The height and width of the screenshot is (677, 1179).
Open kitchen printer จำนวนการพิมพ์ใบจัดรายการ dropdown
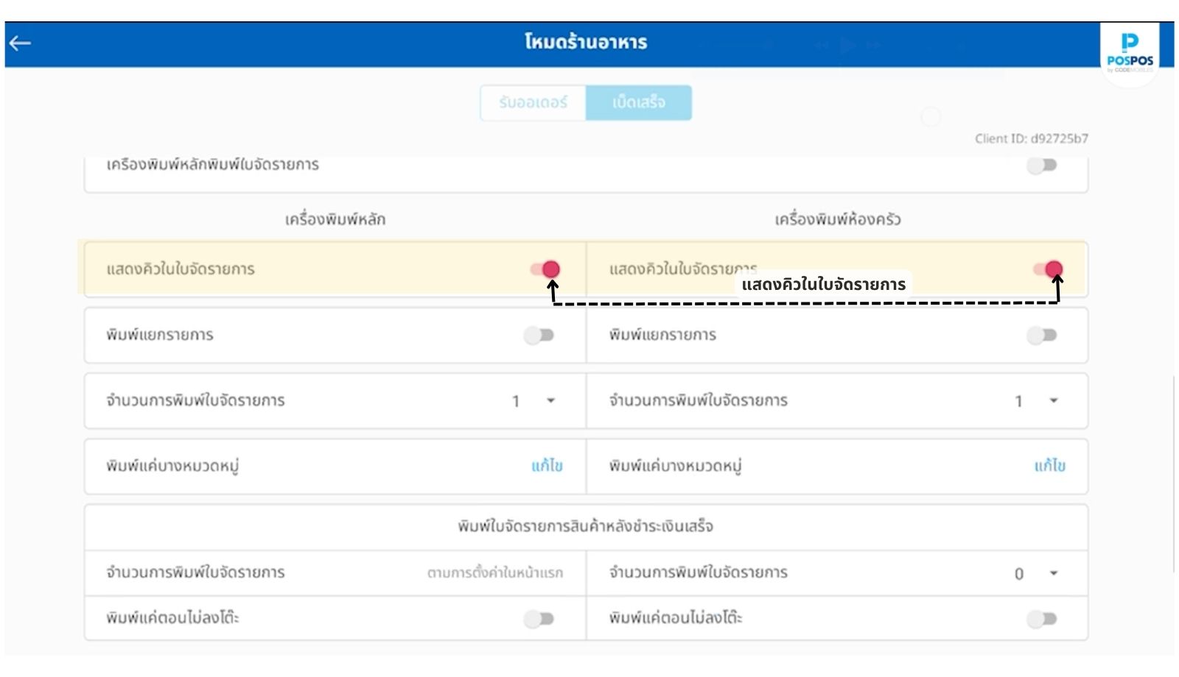click(1053, 401)
